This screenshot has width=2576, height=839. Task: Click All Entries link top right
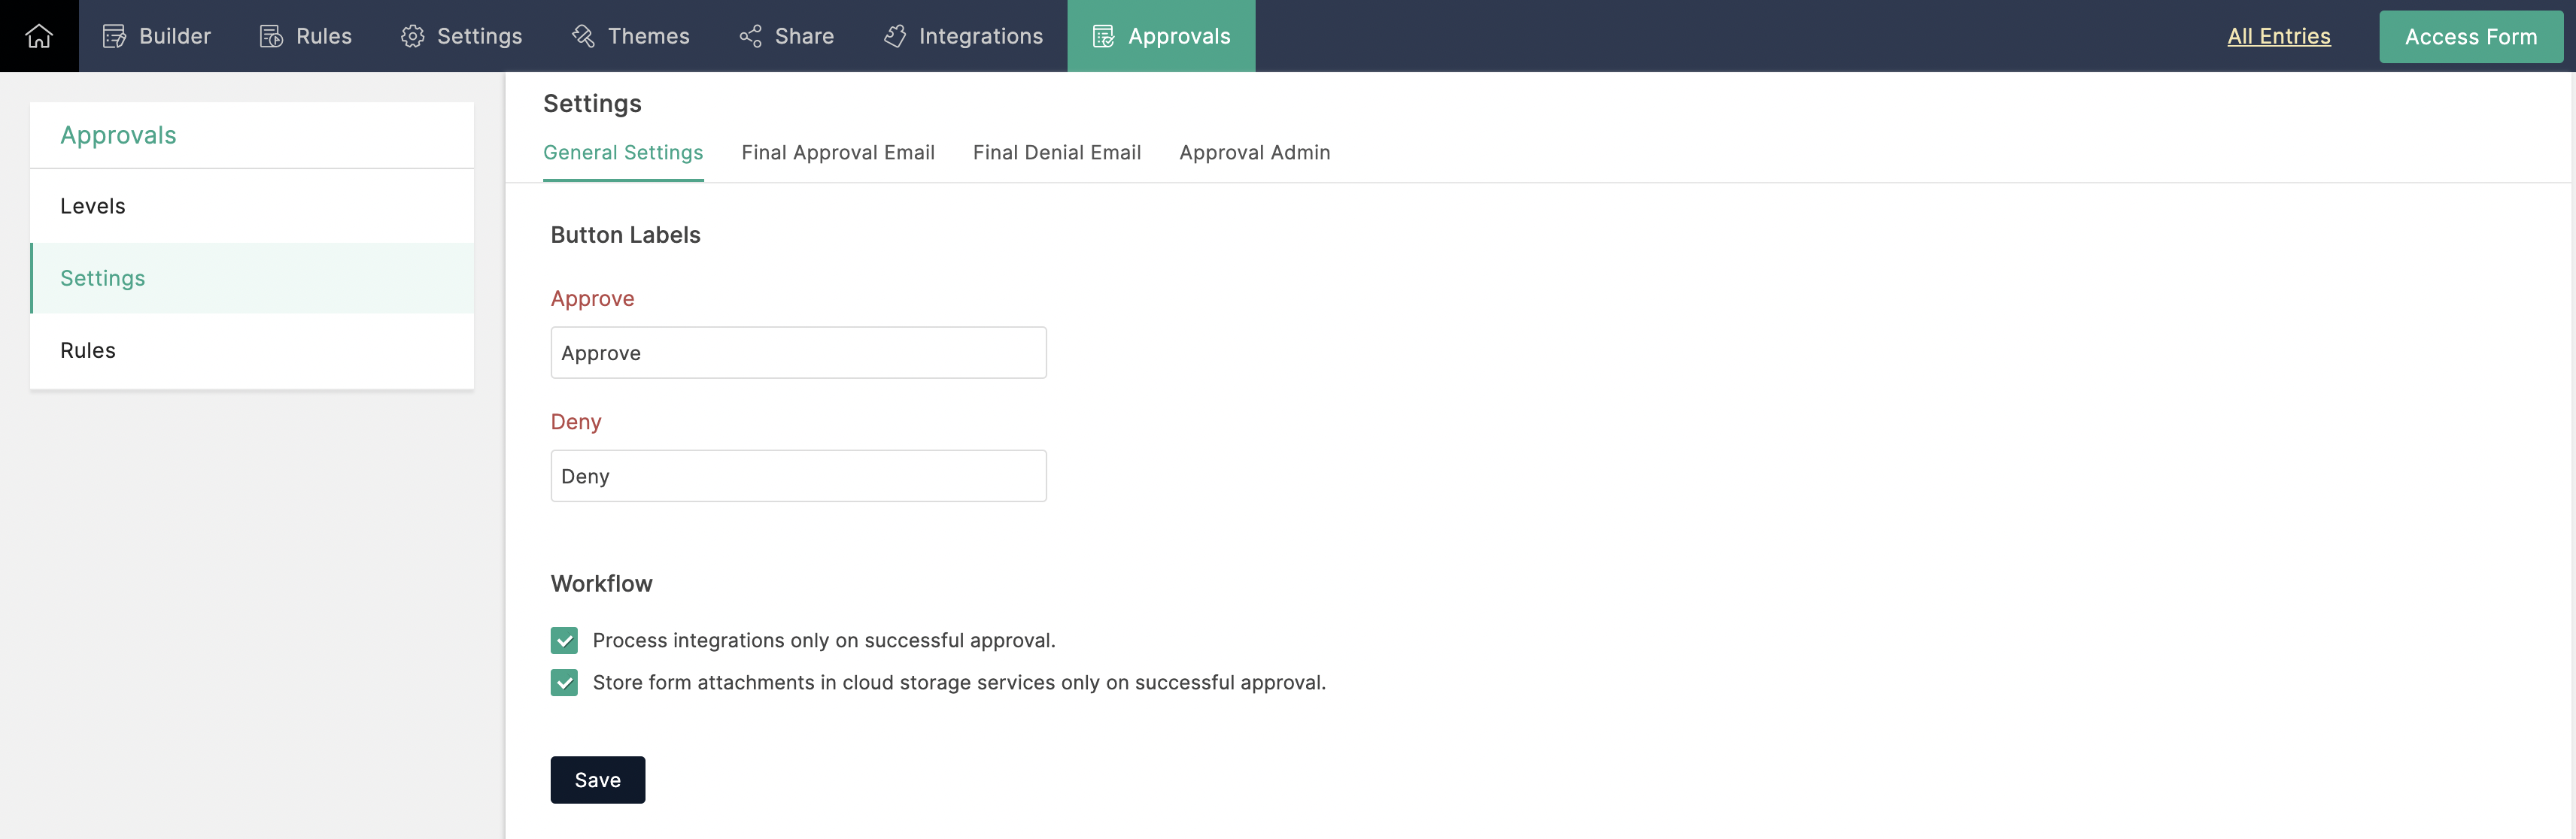2279,35
